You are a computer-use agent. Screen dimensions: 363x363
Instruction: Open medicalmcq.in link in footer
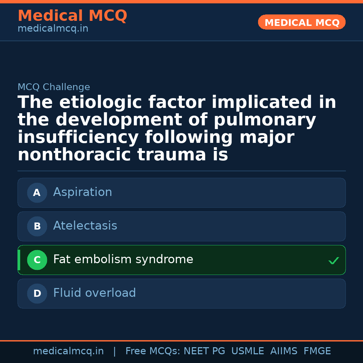click(x=68, y=351)
